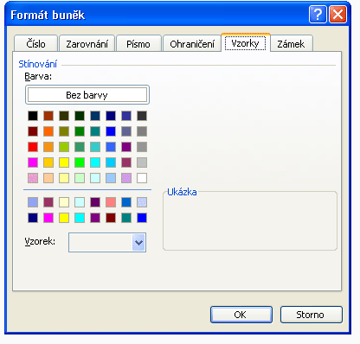
Task: Go to the Písmo tab
Action: tap(138, 44)
